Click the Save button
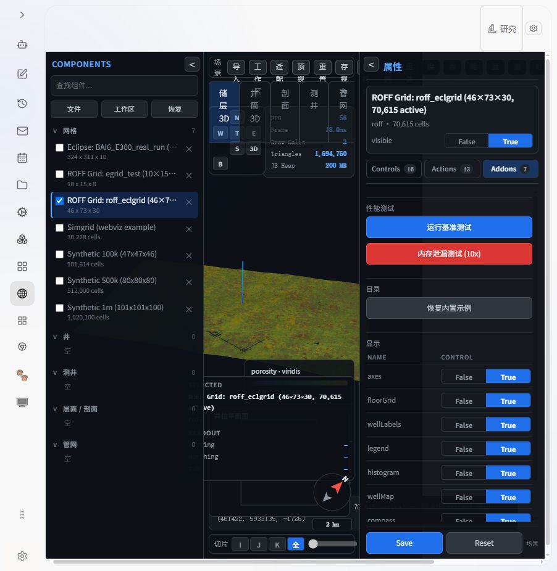Viewport: 557px width, 571px height. pyautogui.click(x=404, y=543)
